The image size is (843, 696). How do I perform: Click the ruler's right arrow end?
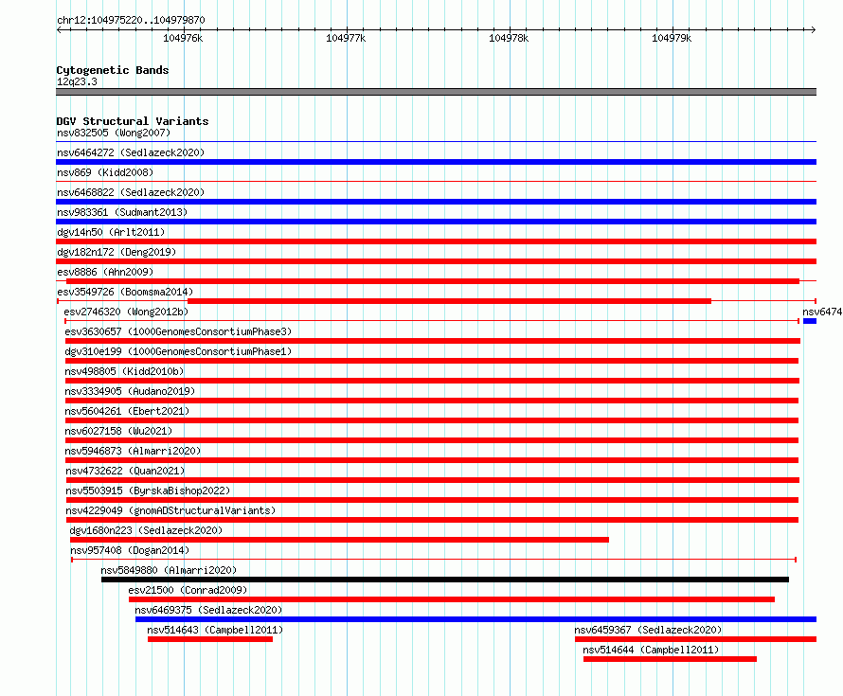click(x=814, y=29)
